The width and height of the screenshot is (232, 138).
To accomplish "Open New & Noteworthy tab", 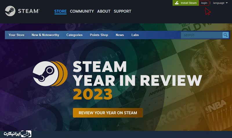I will coord(45,35).
